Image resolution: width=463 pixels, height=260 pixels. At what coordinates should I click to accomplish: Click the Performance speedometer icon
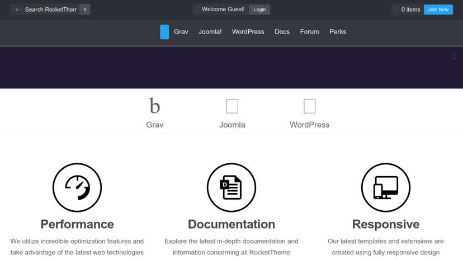77,188
